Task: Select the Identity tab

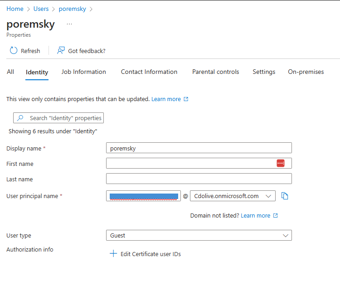Action: point(37,72)
